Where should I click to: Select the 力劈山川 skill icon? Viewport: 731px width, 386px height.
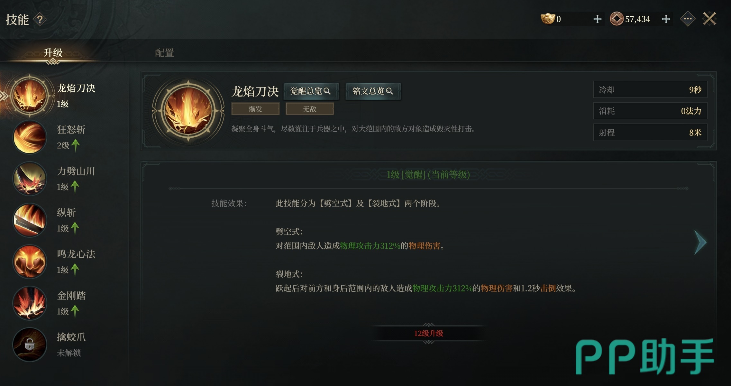tap(30, 179)
